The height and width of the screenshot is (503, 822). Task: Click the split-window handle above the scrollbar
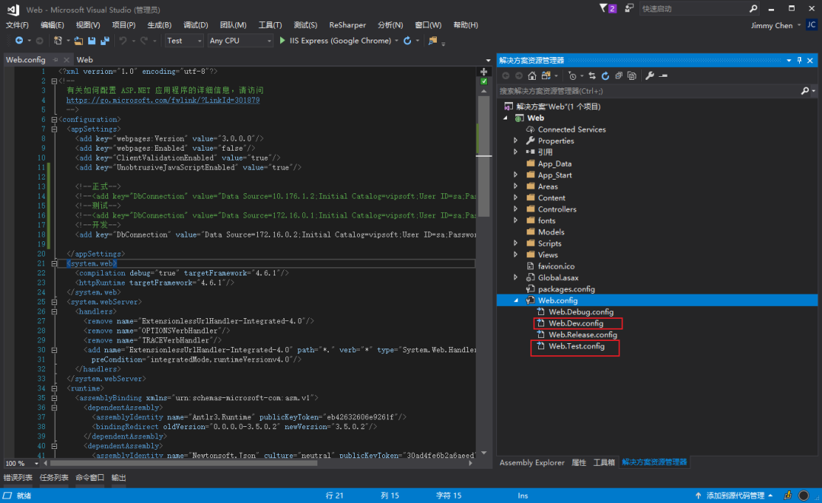[484, 72]
